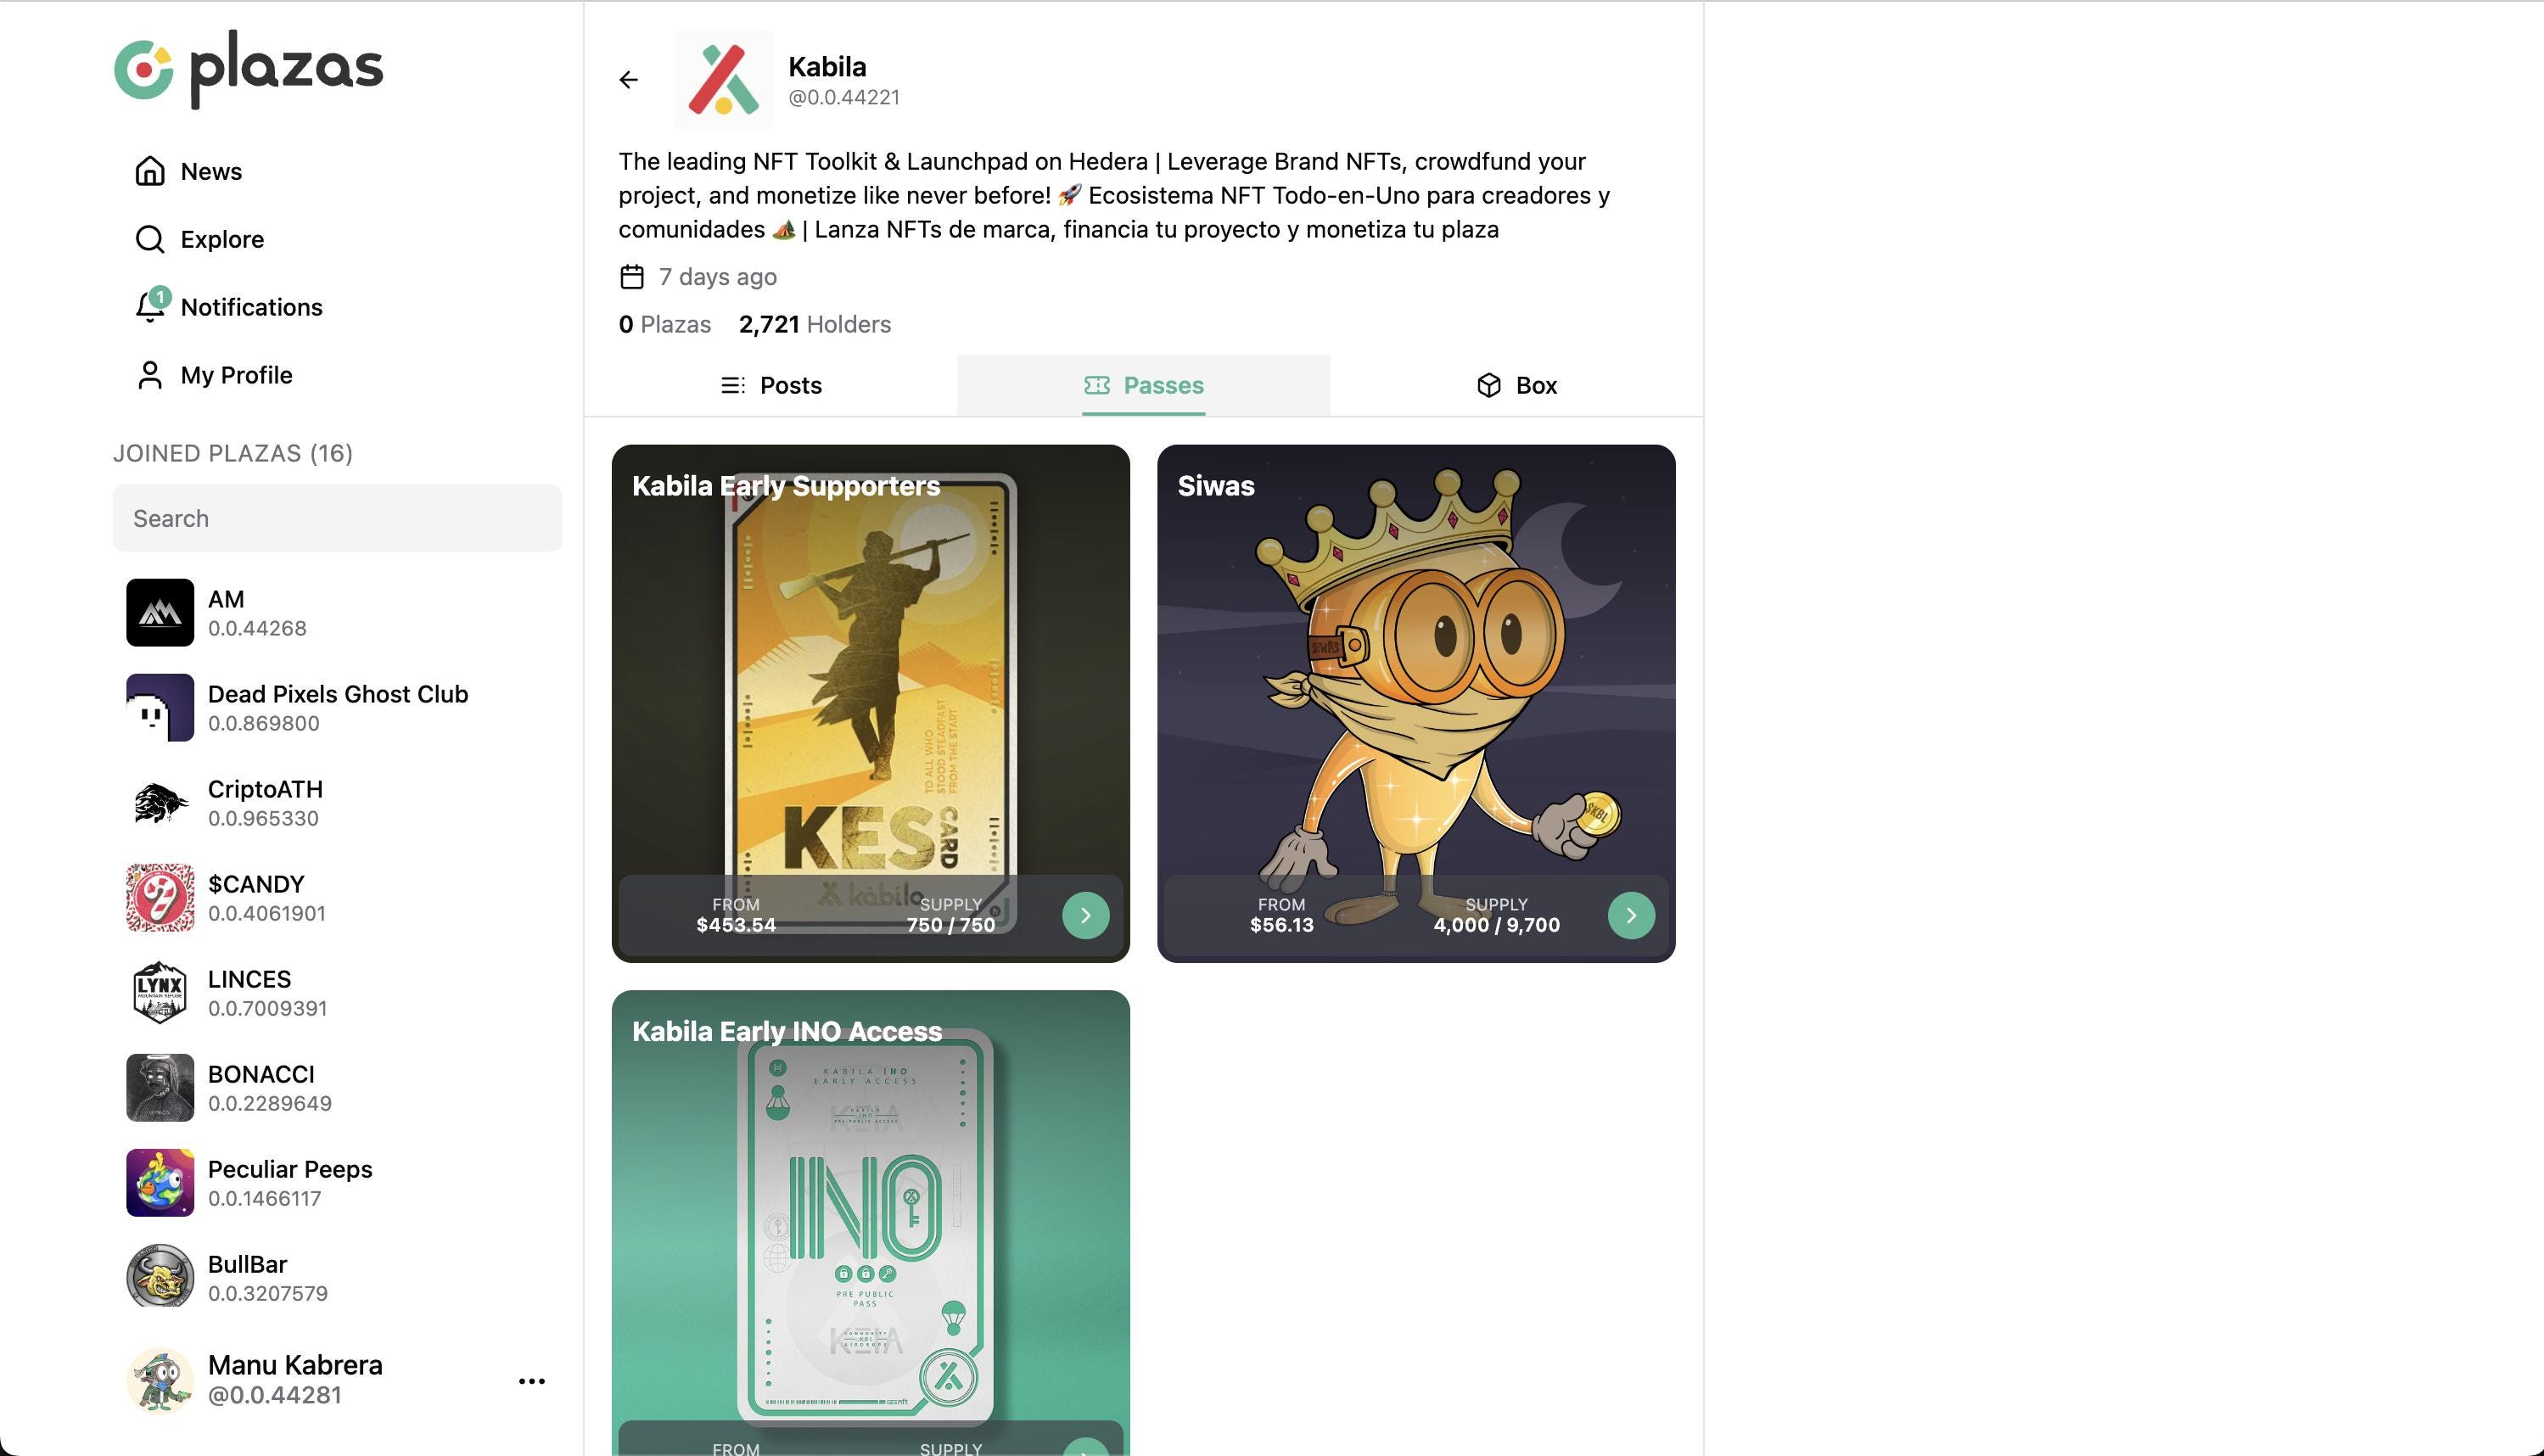Select the Passes tab
Screen dimensions: 2544x1456
[x=1144, y=385]
